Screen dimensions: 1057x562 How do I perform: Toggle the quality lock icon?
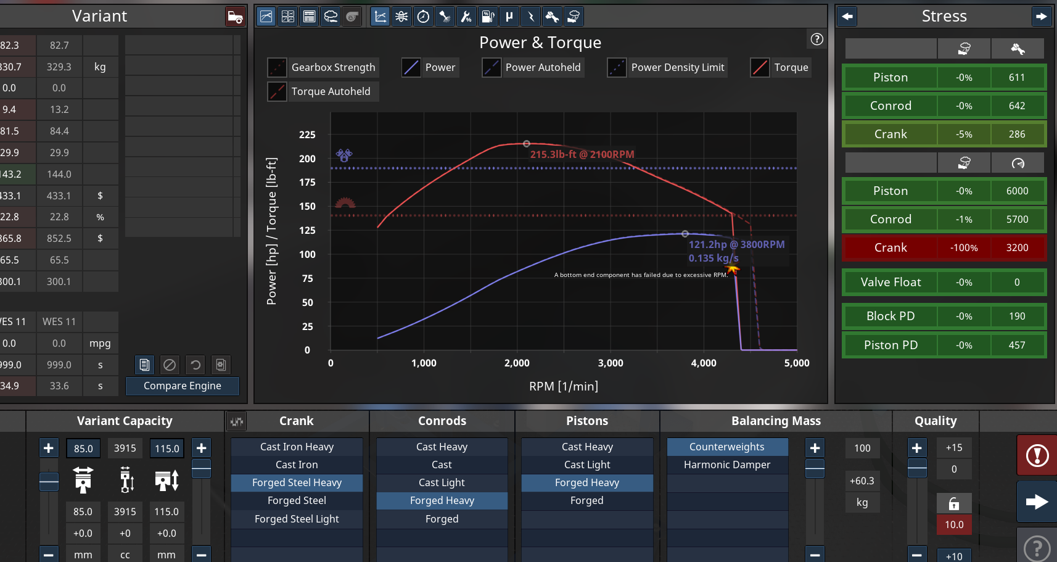coord(953,503)
